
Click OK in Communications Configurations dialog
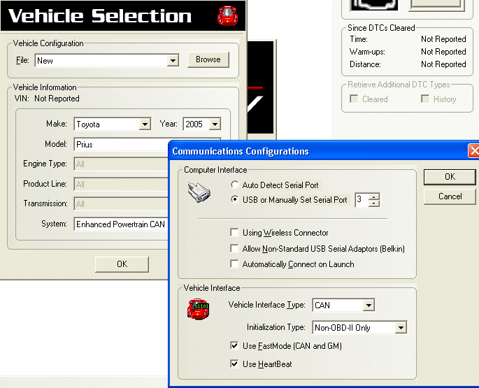point(450,177)
